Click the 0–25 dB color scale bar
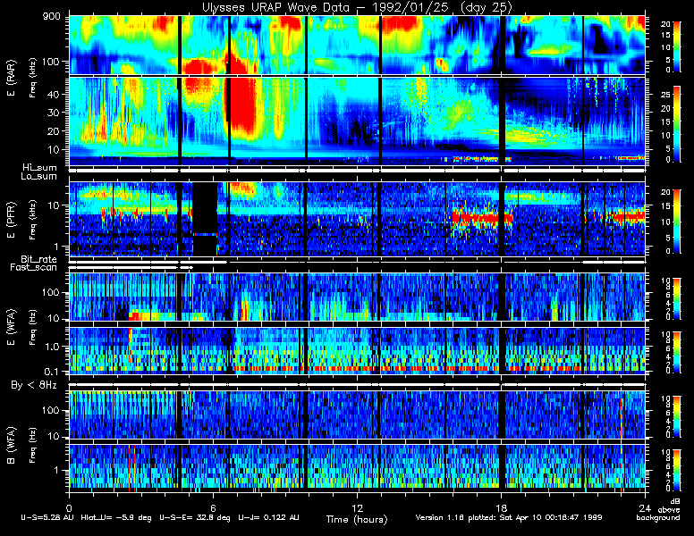The width and height of the screenshot is (694, 536). (x=677, y=124)
